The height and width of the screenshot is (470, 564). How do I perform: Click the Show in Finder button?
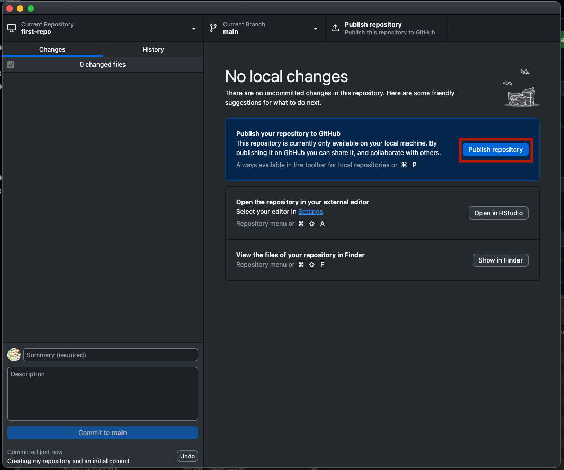[500, 260]
